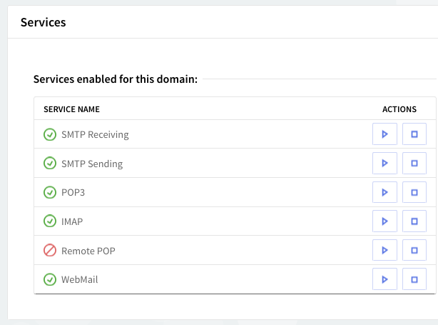Viewport: 438px width, 325px height.
Task: Stop the POP3 service
Action: [x=414, y=193]
